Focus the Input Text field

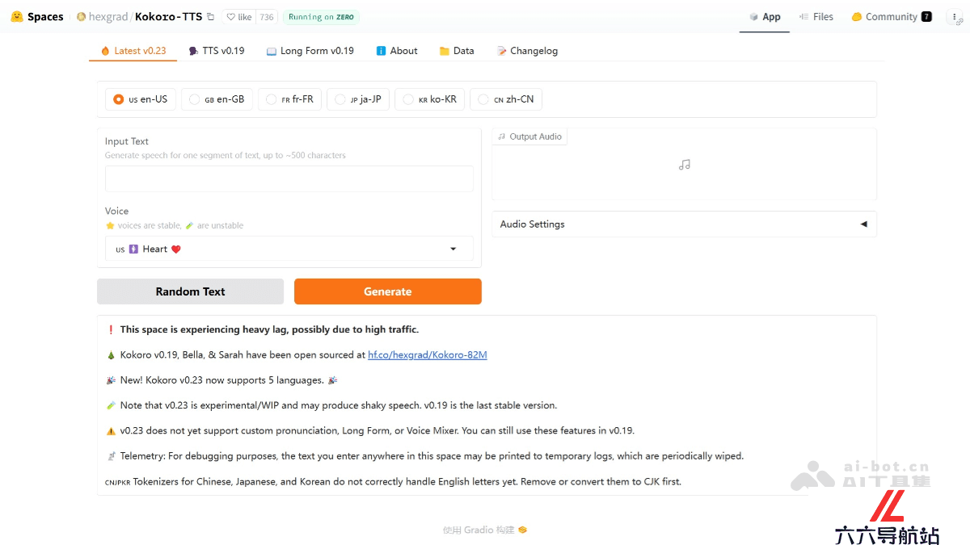tap(289, 178)
